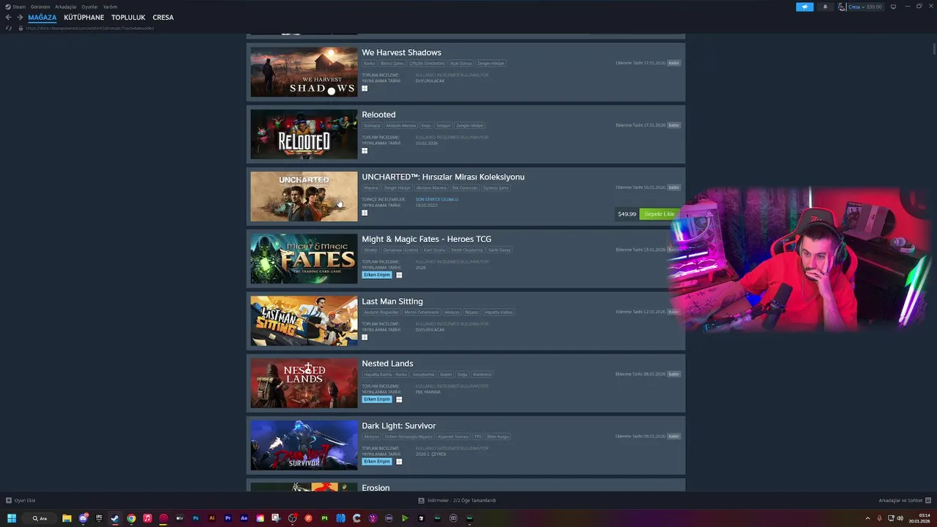
Task: Remove Relooted from the wishlist
Action: 674,125
